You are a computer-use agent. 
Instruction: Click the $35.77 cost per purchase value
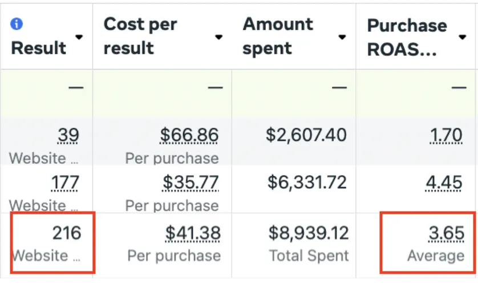coord(191,182)
